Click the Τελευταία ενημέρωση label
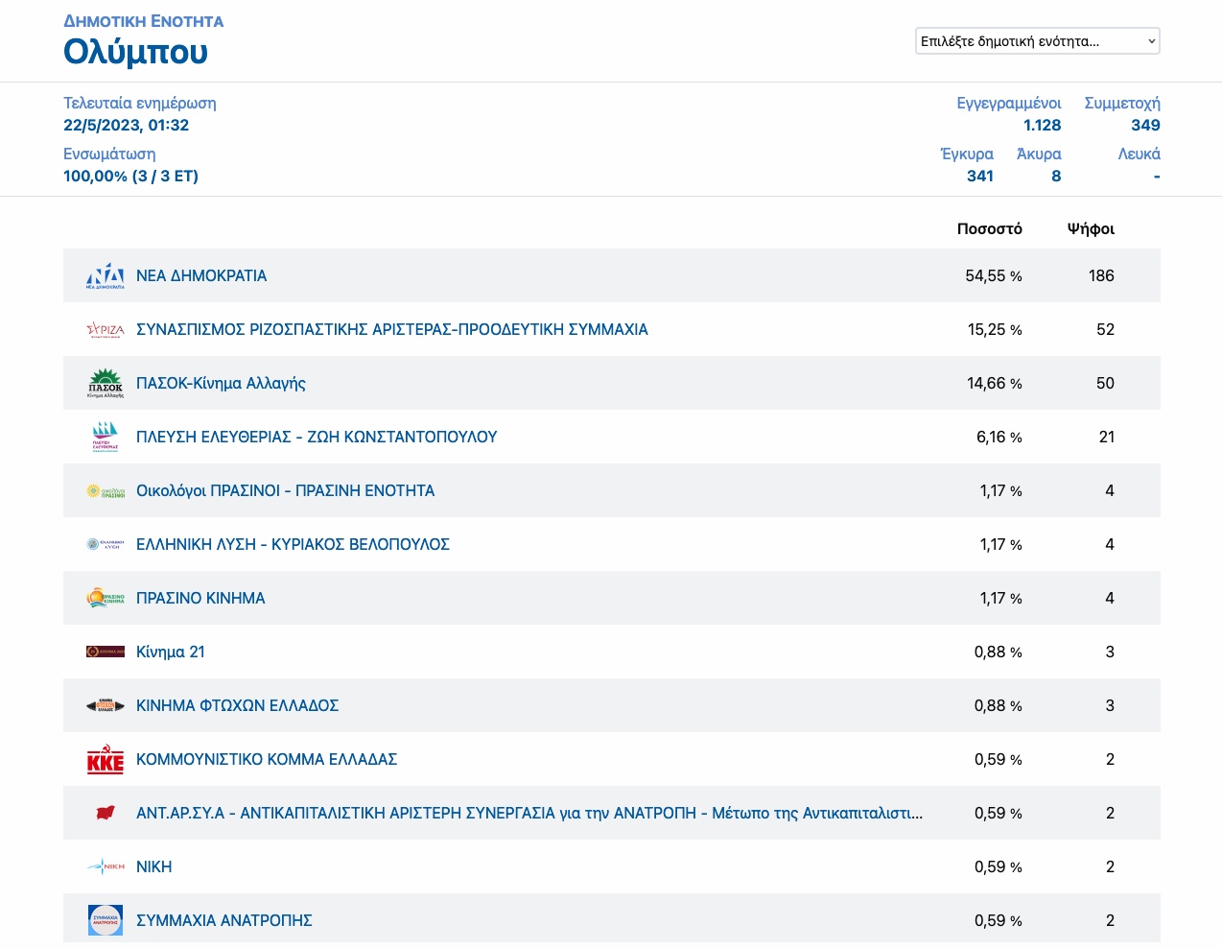 140,103
